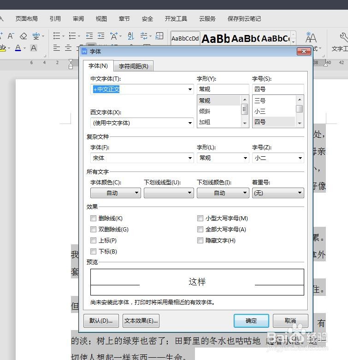
Task: Open the 开发工具 ribbon tab
Action: pyautogui.click(x=176, y=18)
